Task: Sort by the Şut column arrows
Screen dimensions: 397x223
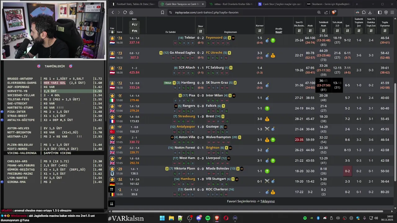Action: pos(347,31)
